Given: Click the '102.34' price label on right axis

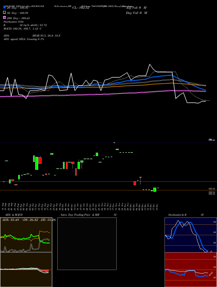Looking at the screenshot, I should point(212,189).
